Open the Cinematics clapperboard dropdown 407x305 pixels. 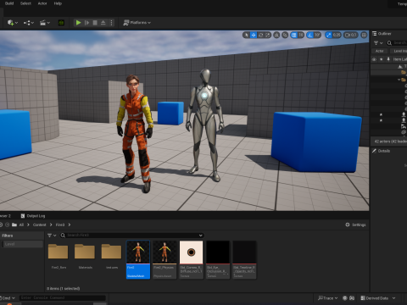(45, 23)
